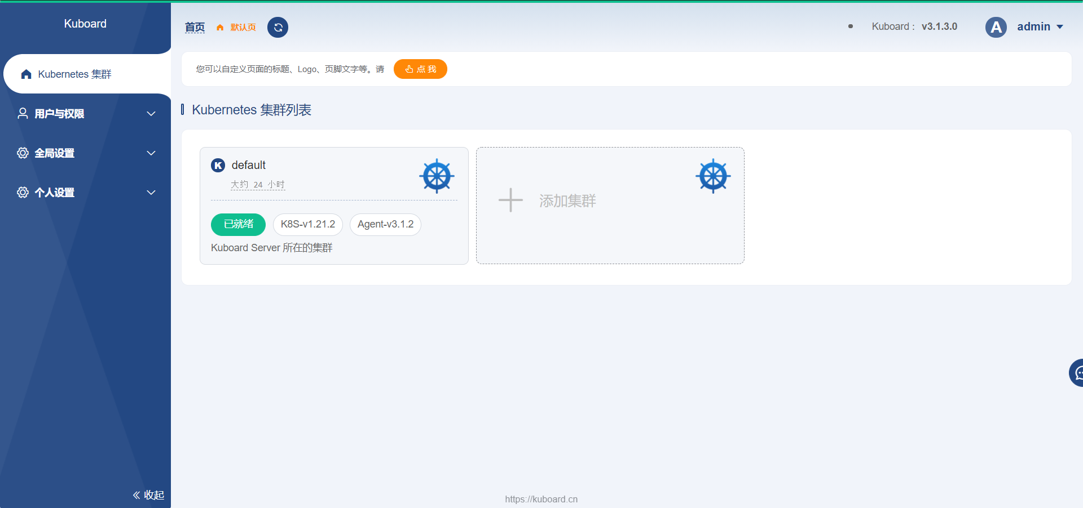The width and height of the screenshot is (1083, 508).
Task: Click the refresh icon next to 默认页
Action: click(x=277, y=27)
